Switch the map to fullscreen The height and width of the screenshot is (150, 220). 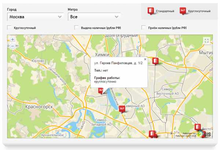tap(206, 41)
